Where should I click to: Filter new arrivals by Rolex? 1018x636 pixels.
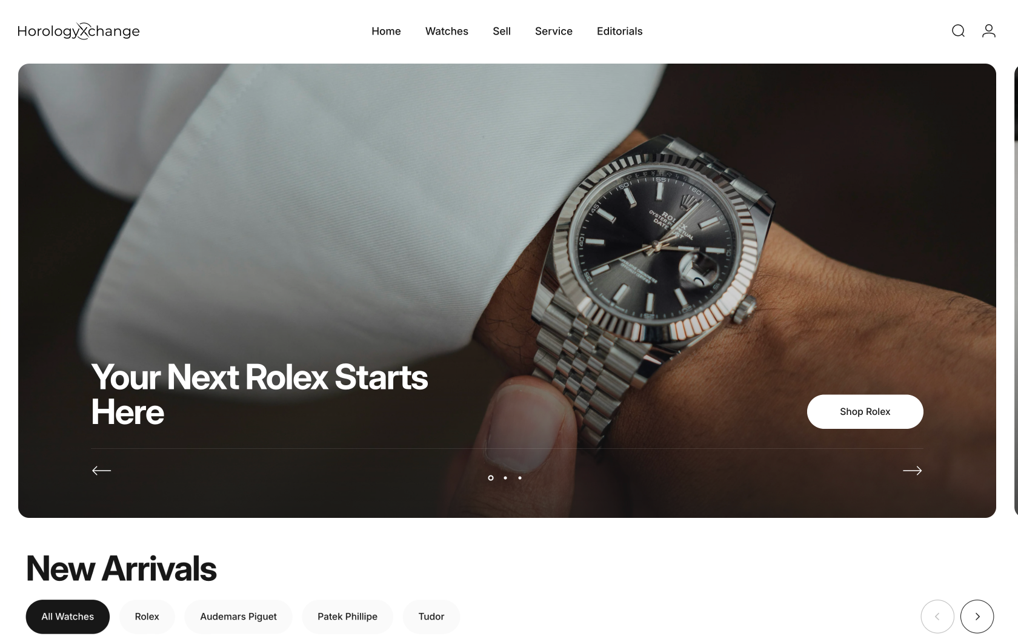tap(147, 617)
